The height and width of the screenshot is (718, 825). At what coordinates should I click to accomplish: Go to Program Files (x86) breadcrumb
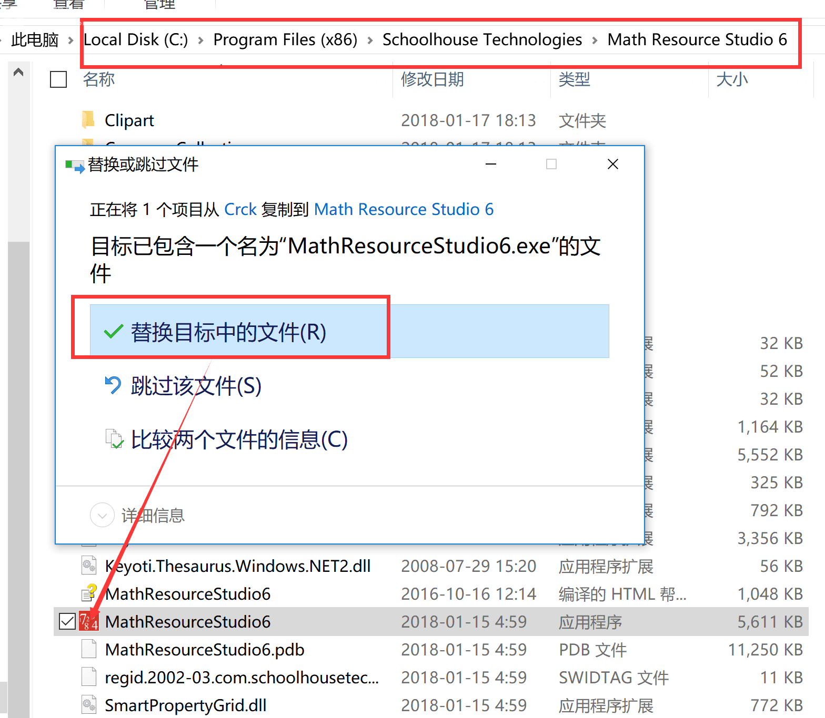point(285,39)
